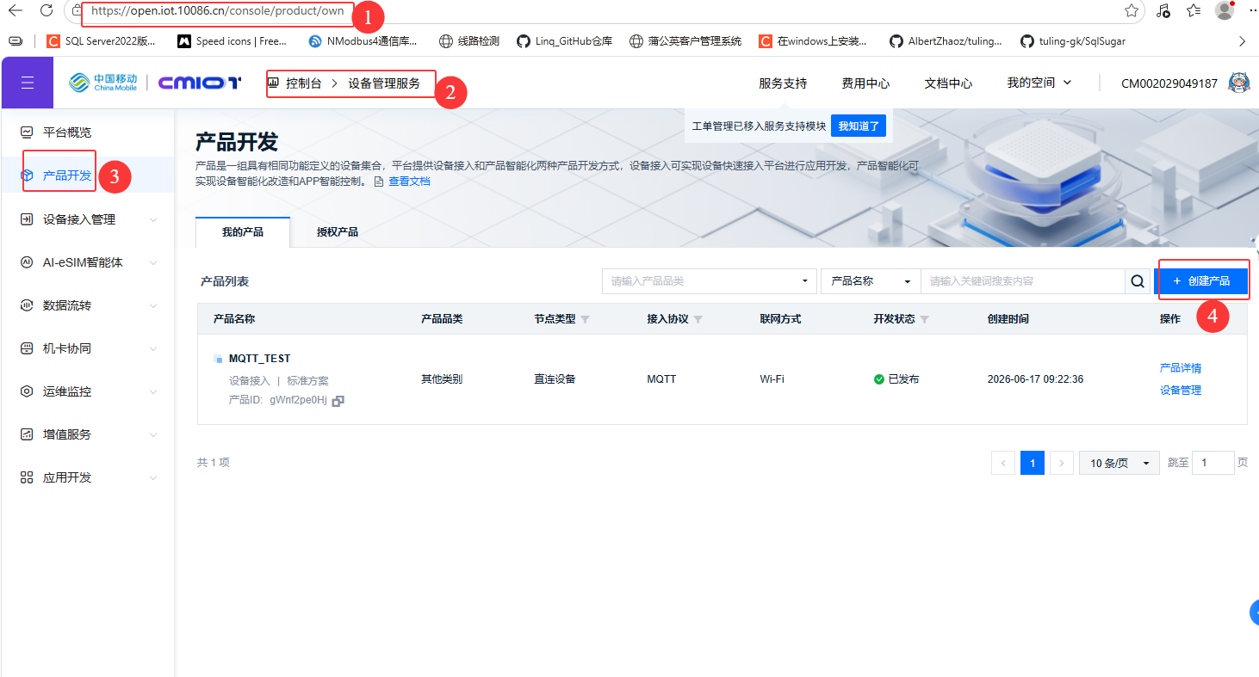
Task: Open 我的空间 dropdown
Action: (1039, 83)
